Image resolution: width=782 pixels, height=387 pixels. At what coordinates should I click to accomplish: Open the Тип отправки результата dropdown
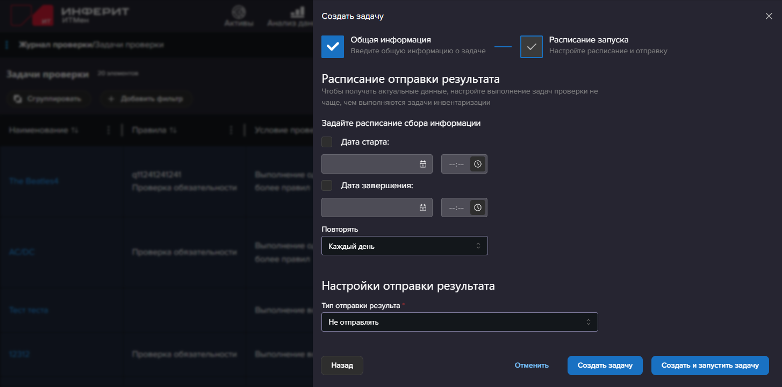tap(459, 322)
